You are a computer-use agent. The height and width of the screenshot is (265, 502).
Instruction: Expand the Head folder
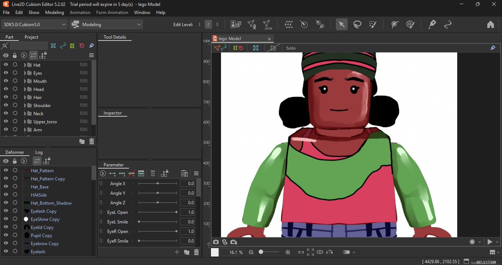click(25, 89)
